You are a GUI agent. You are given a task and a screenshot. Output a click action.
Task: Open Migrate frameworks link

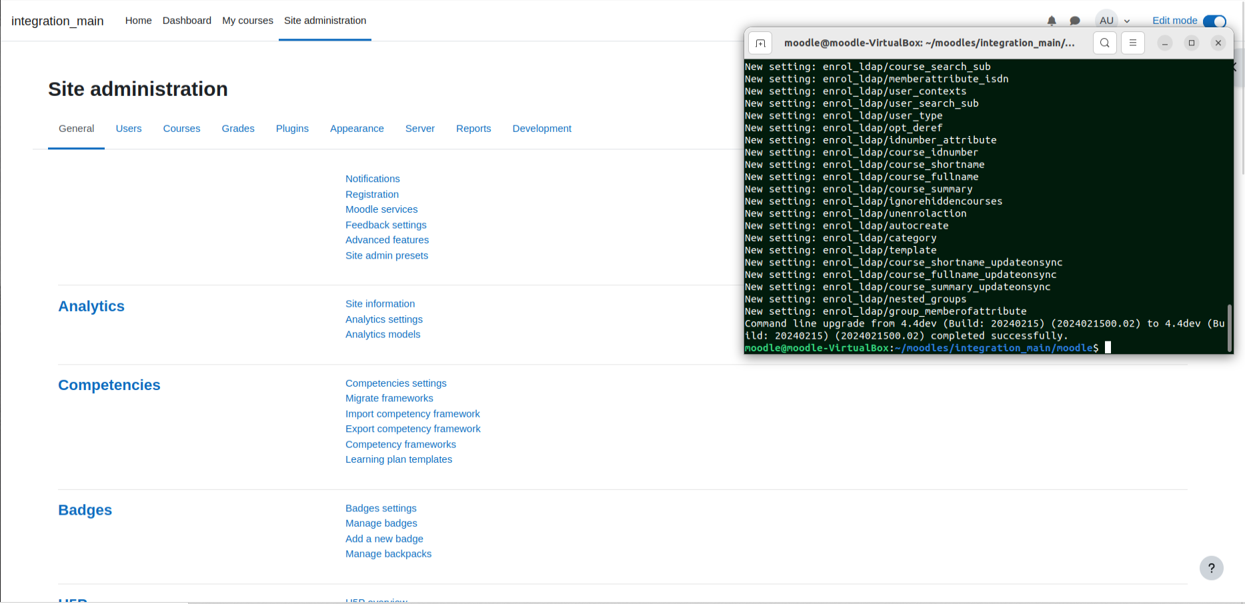389,399
